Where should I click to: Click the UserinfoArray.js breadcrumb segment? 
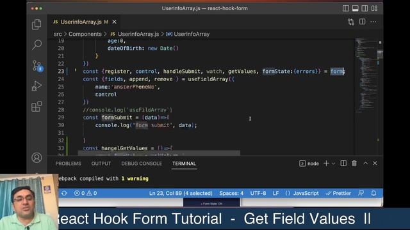138,34
